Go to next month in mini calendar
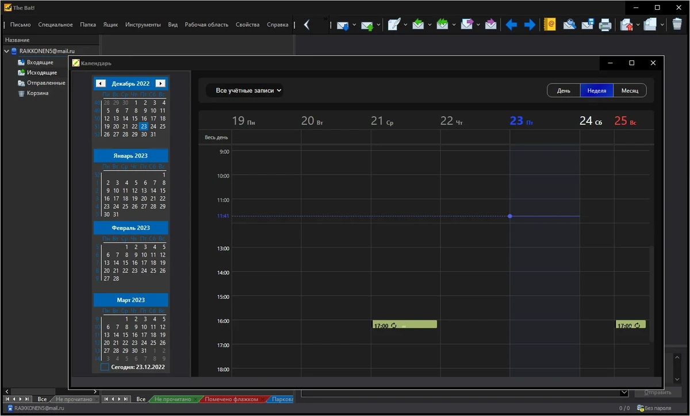The image size is (690, 416). coord(160,83)
